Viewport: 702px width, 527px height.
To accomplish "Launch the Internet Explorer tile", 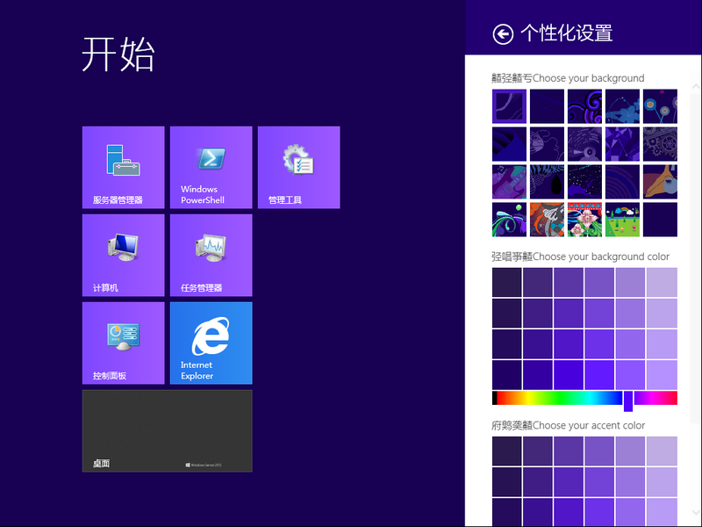I will click(x=211, y=343).
